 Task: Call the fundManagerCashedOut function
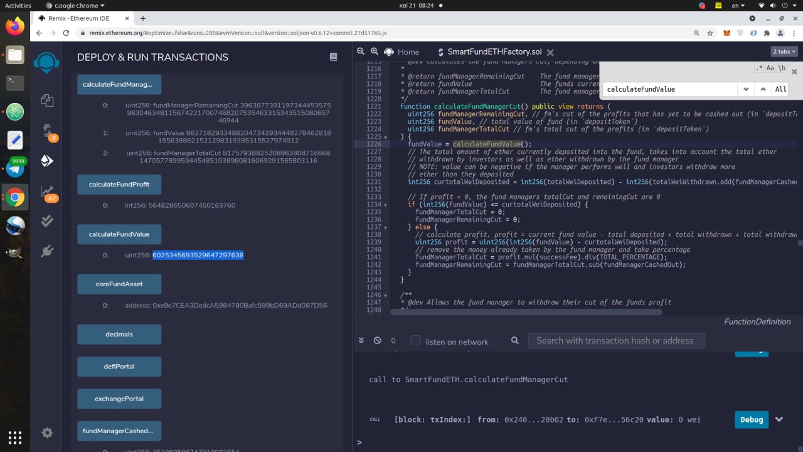pos(119,431)
